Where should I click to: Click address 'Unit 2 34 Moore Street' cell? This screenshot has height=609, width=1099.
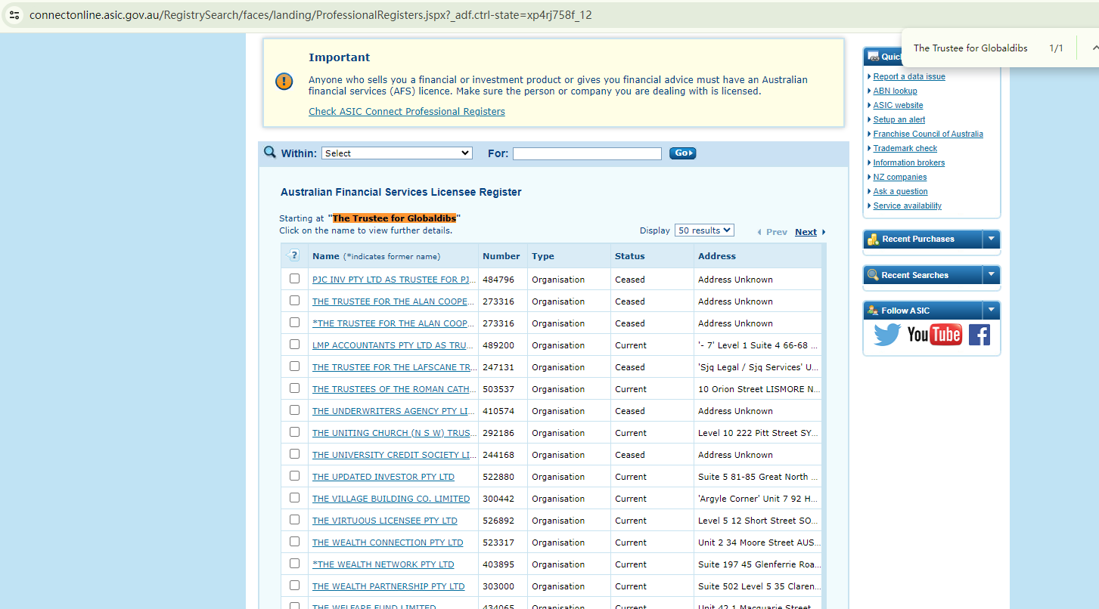coord(758,543)
